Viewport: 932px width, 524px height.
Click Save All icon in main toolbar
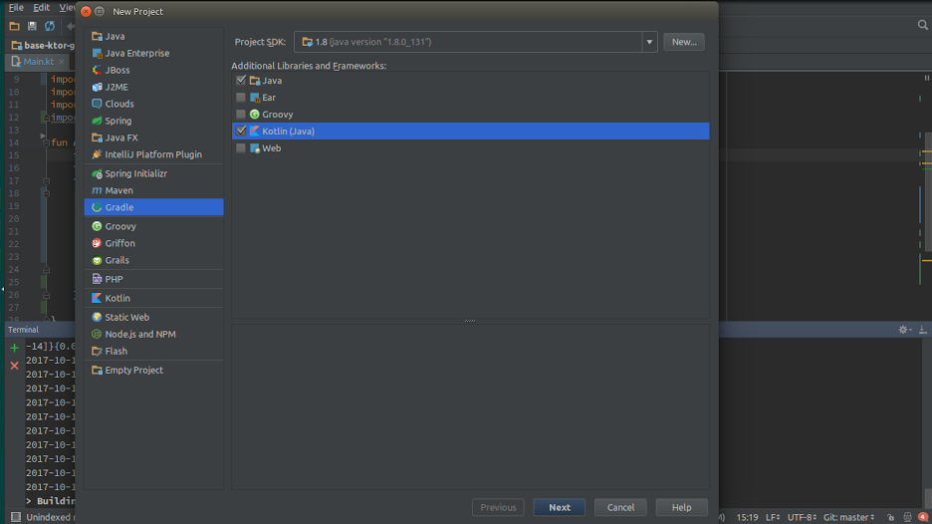(x=32, y=26)
